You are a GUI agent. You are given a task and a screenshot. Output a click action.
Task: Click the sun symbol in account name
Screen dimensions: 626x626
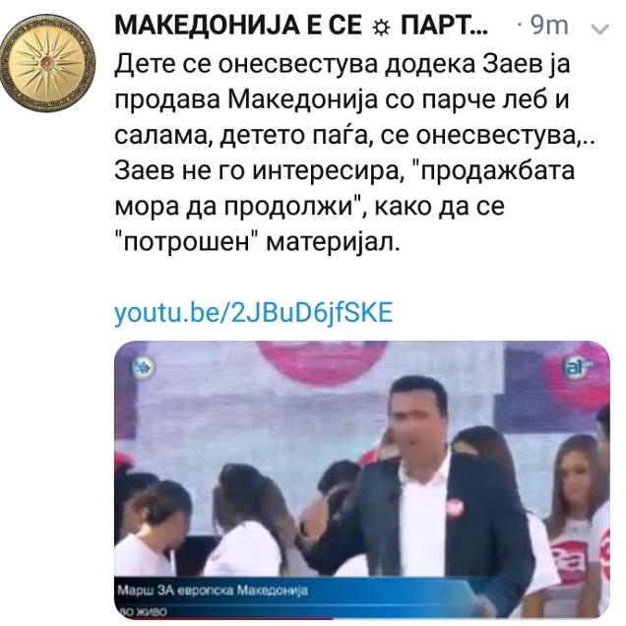point(381,28)
